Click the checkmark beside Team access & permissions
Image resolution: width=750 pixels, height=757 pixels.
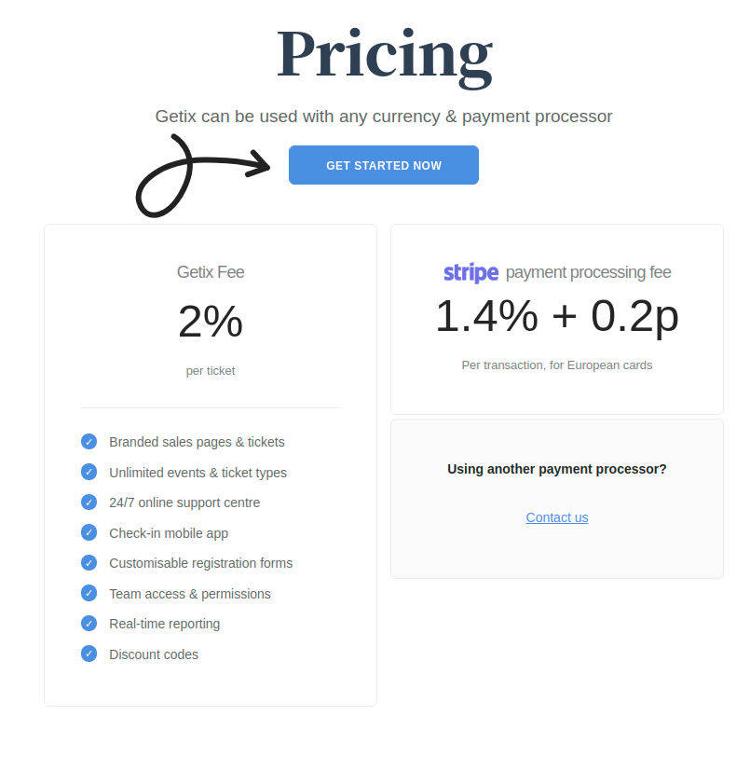point(89,593)
